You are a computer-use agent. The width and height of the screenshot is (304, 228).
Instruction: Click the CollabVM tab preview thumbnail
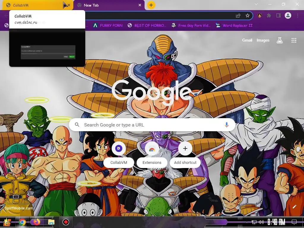(47, 47)
